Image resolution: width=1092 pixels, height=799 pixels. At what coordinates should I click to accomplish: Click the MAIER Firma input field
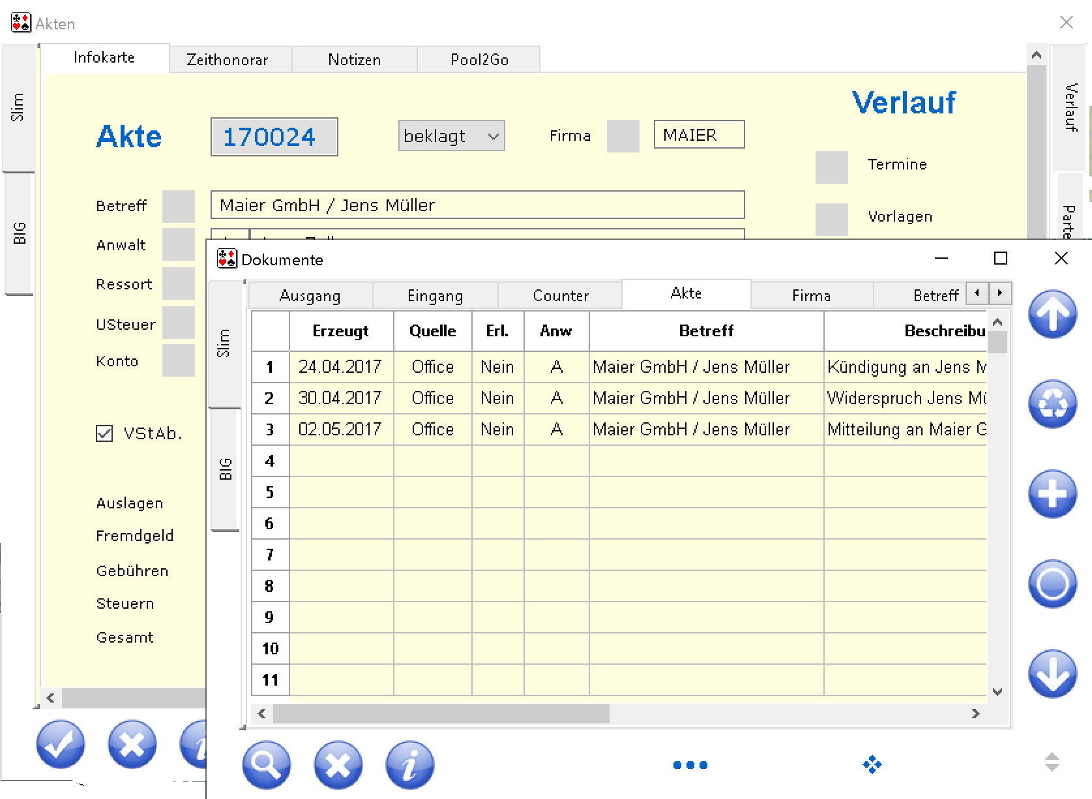point(699,135)
